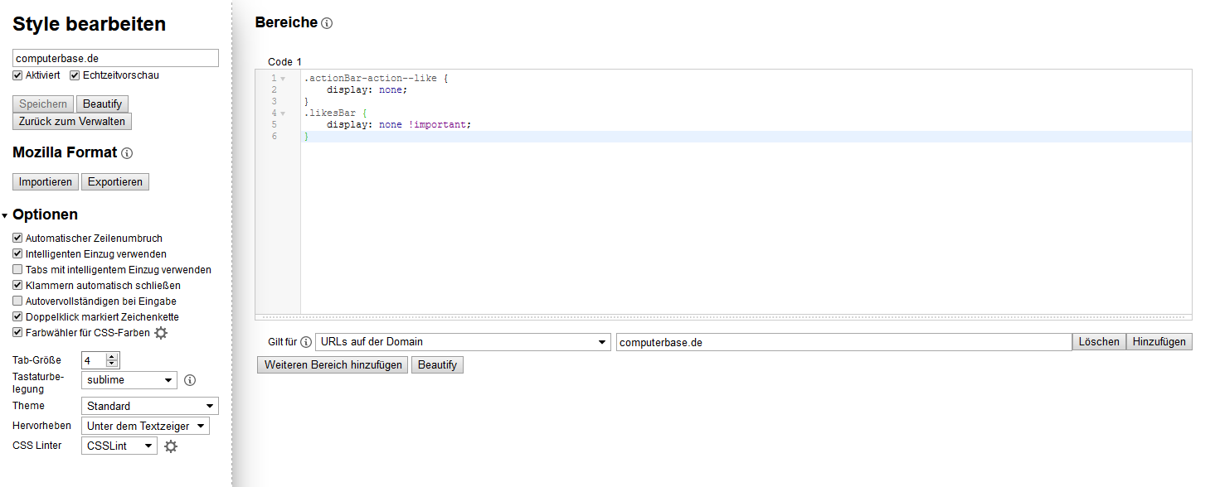Click the Exportieren button
The image size is (1215, 487).
[x=115, y=182]
